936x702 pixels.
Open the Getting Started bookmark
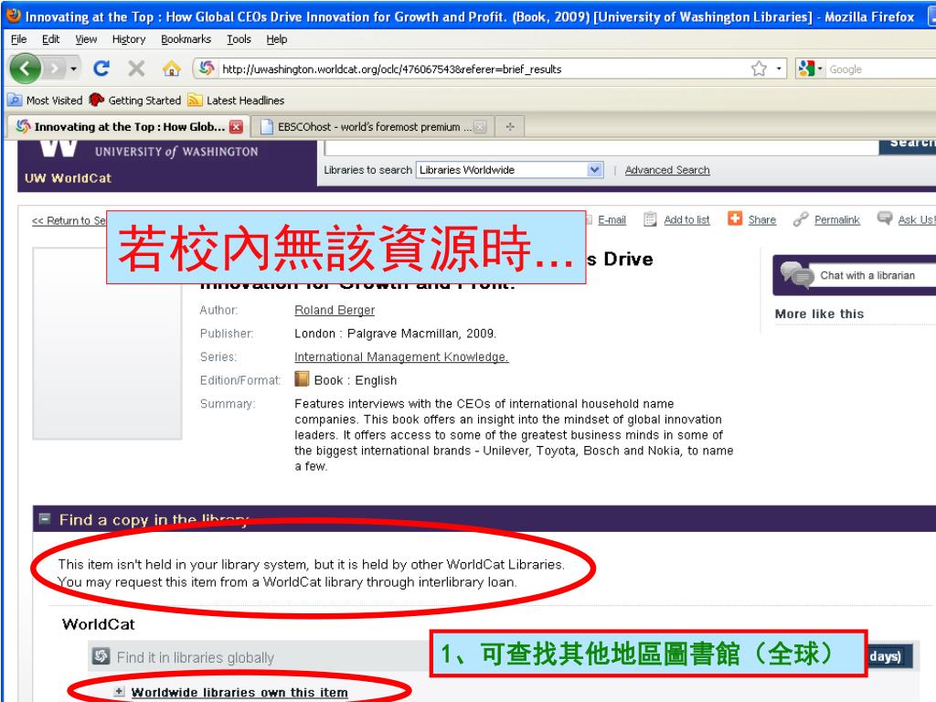(135, 101)
